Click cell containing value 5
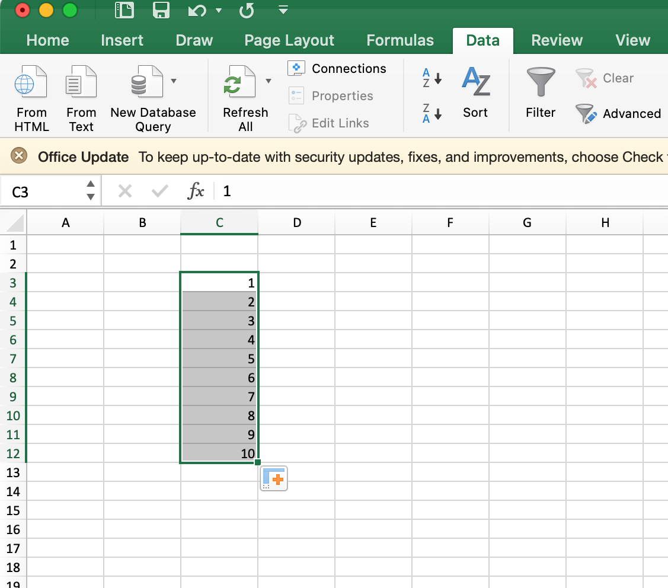 coord(219,359)
